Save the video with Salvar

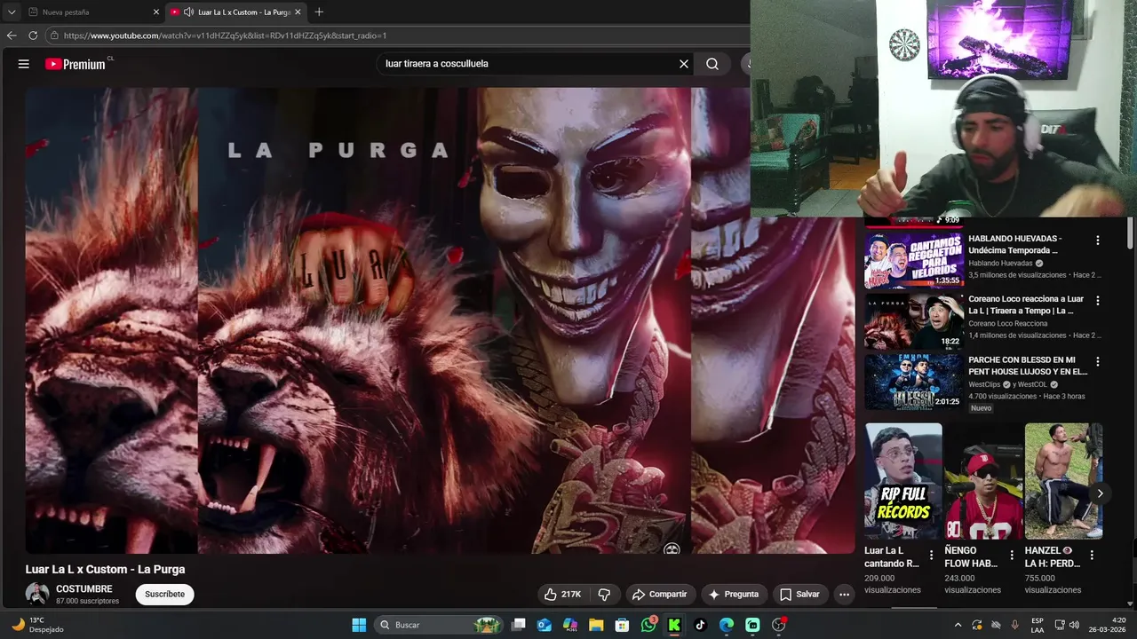(799, 594)
